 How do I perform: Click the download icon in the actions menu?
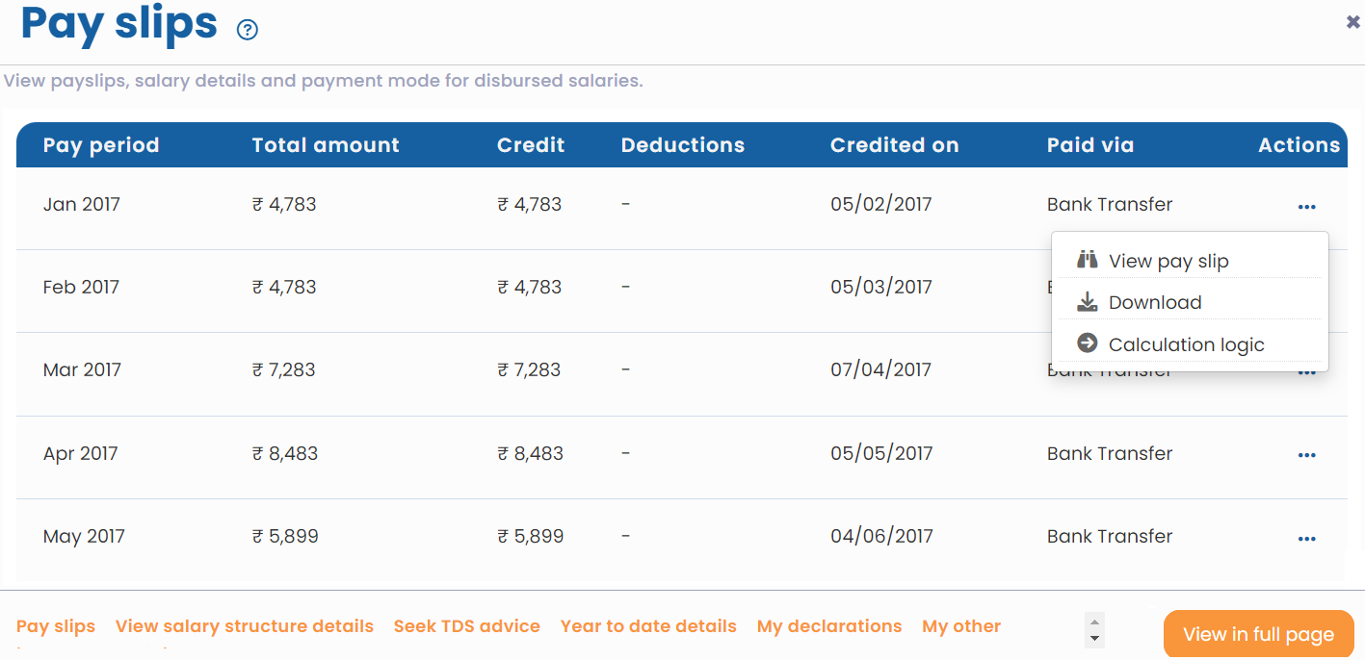[x=1087, y=301]
